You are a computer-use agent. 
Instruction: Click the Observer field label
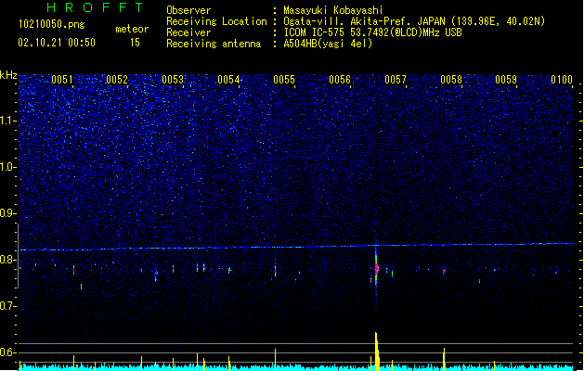coord(188,10)
